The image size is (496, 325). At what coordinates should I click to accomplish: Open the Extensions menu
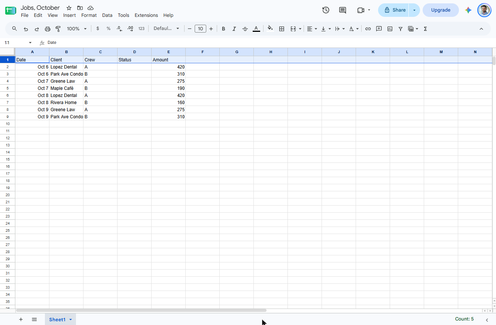click(x=146, y=15)
